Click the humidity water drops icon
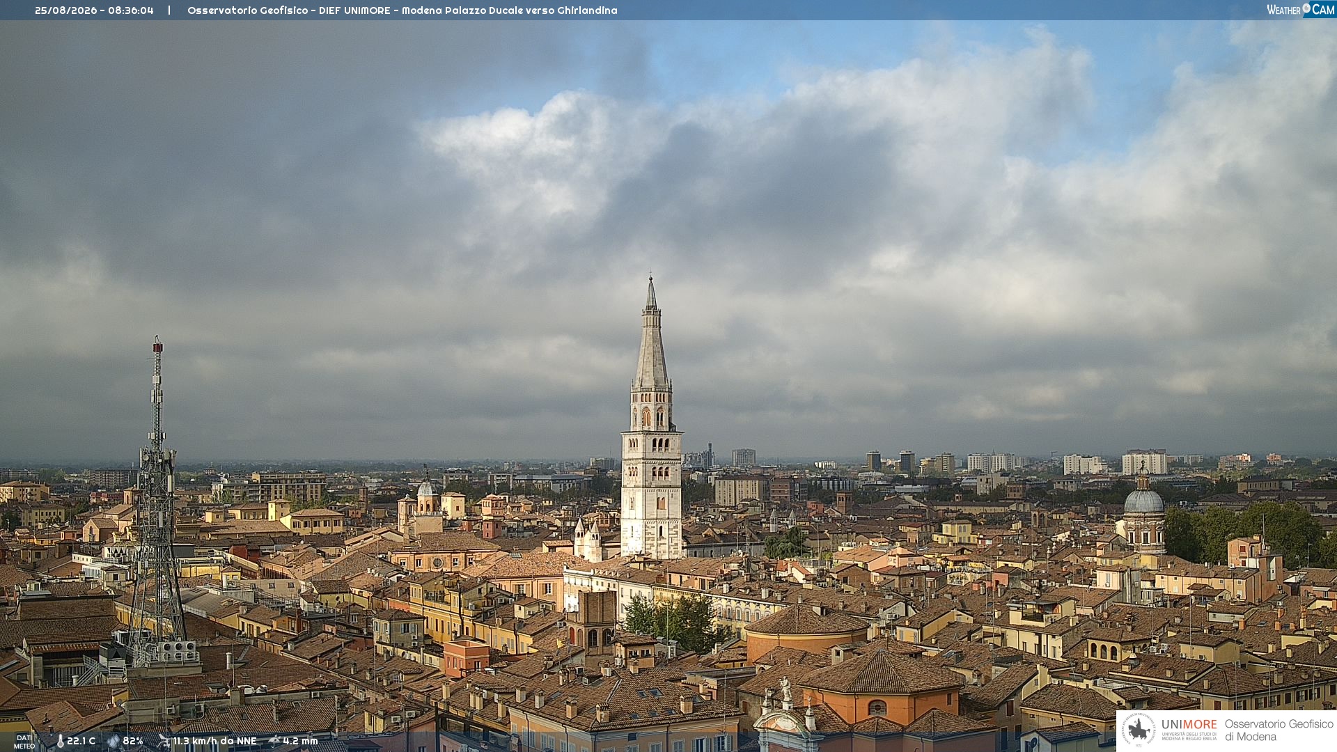This screenshot has width=1337, height=752. (114, 741)
